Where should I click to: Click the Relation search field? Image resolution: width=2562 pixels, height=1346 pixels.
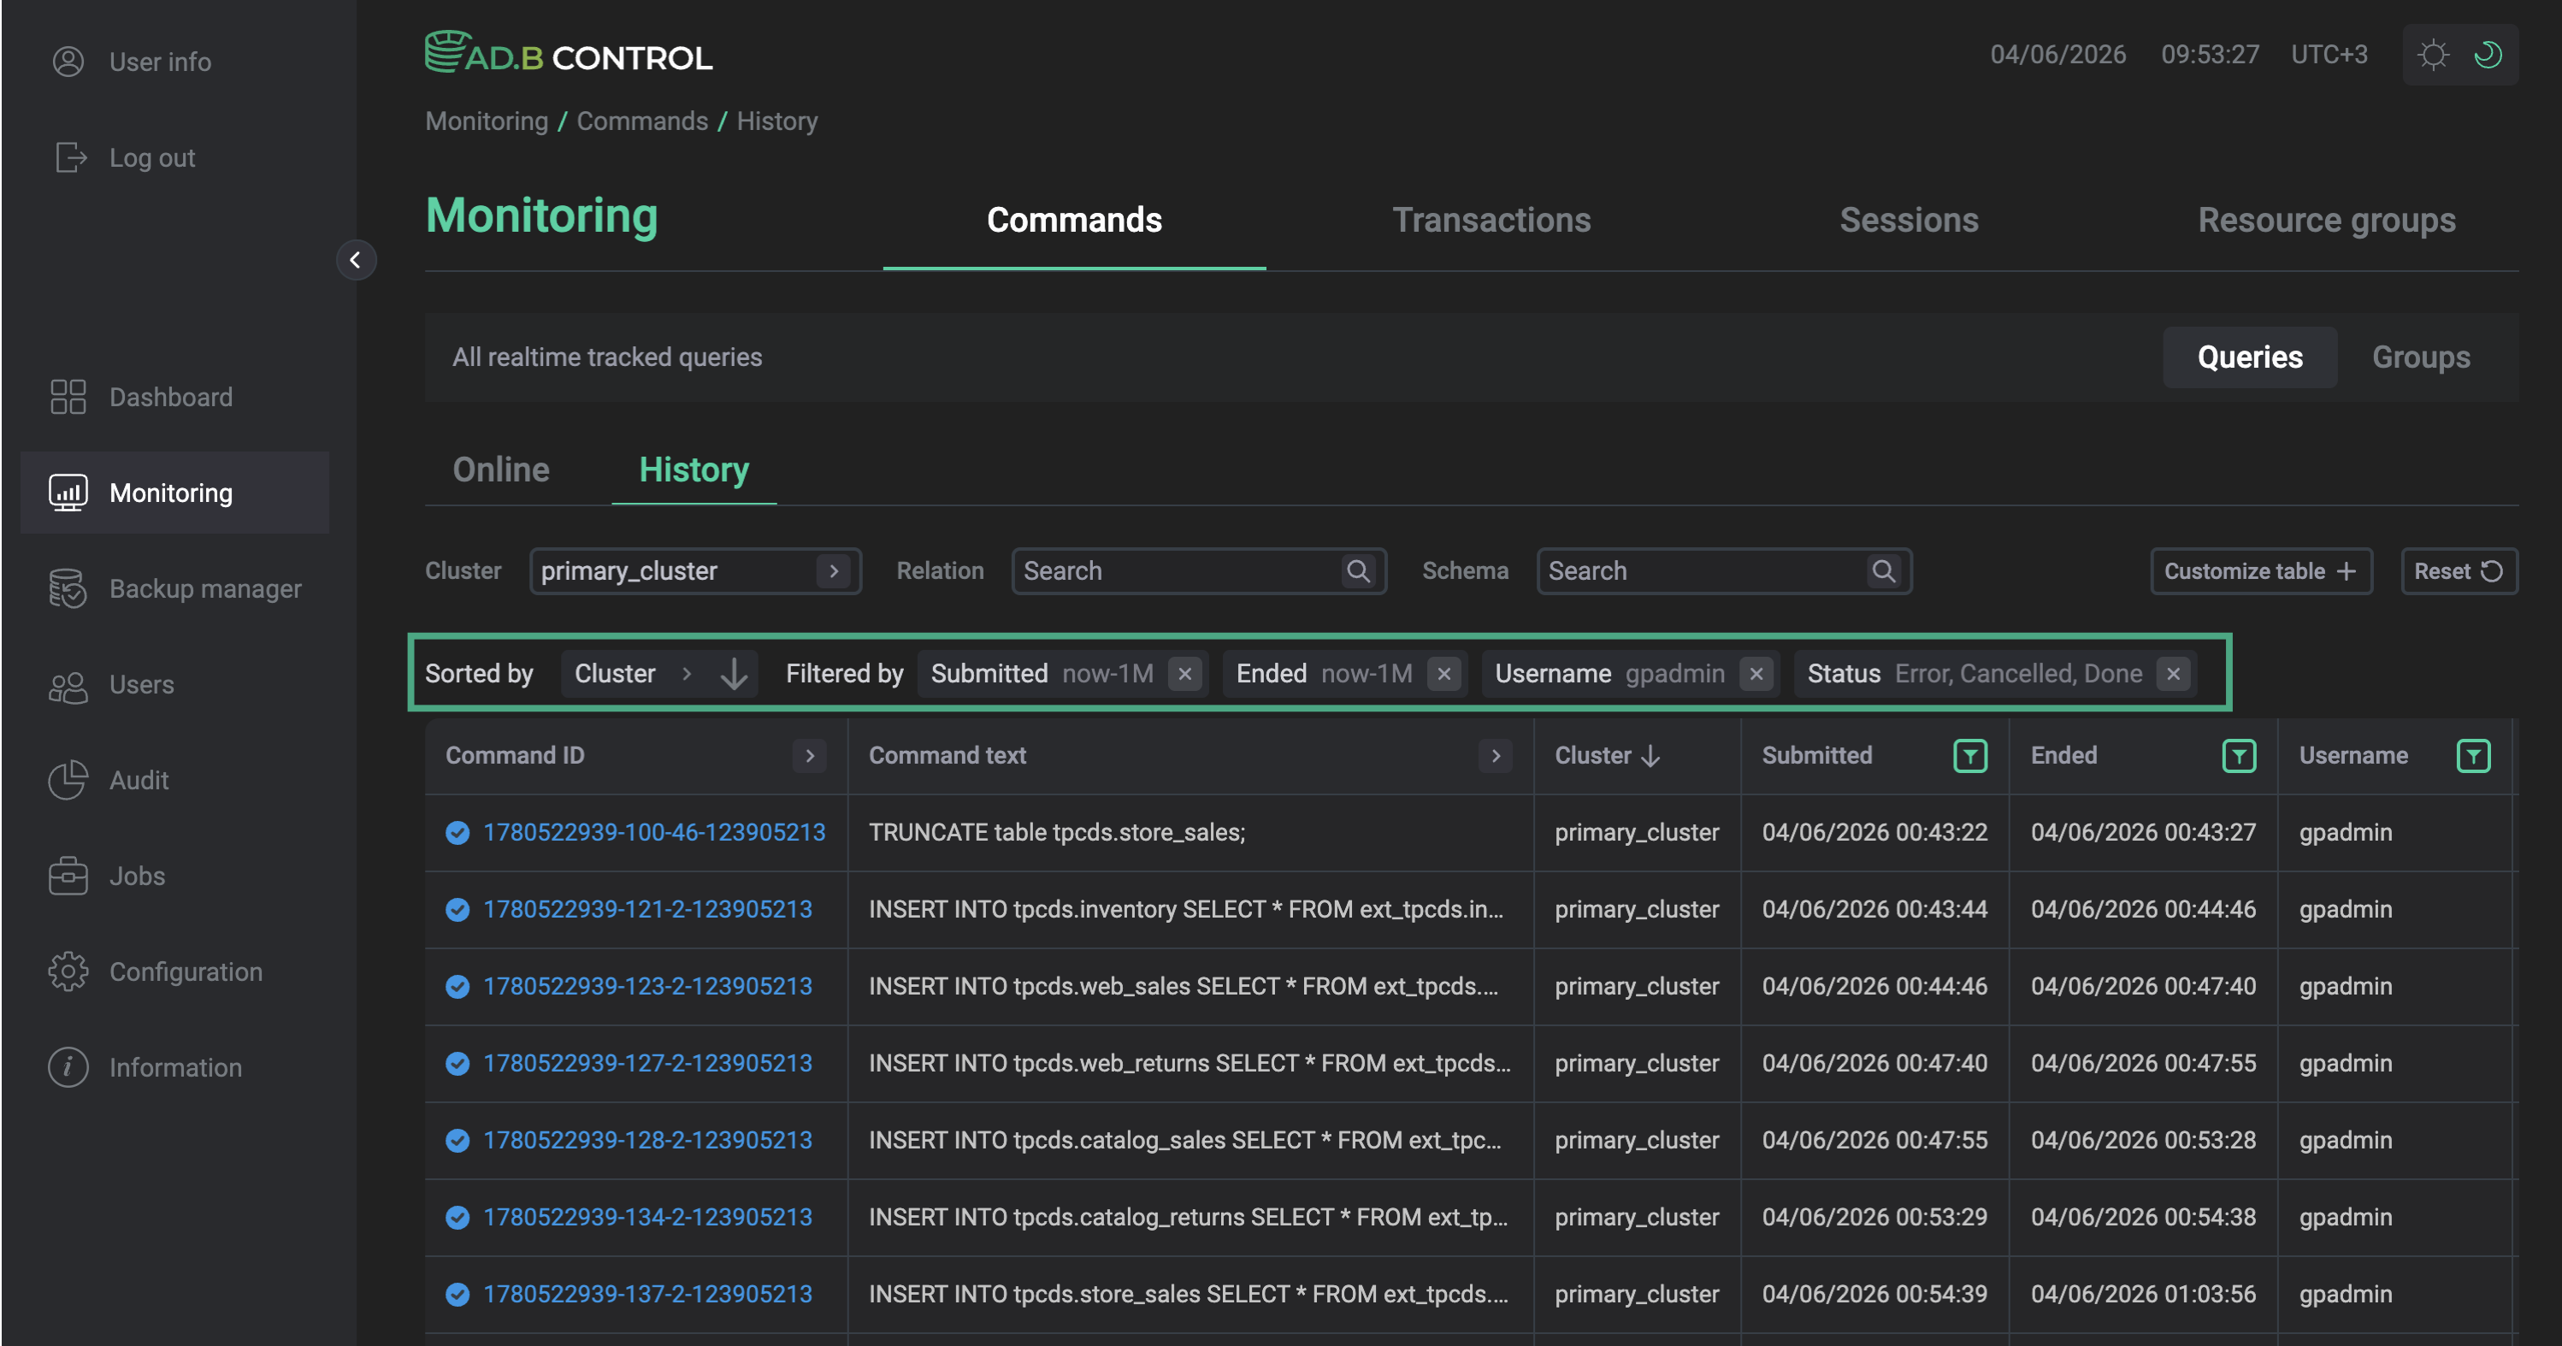pyautogui.click(x=1198, y=571)
